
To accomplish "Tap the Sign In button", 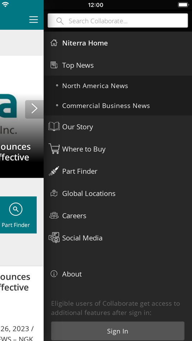I will tap(118, 331).
